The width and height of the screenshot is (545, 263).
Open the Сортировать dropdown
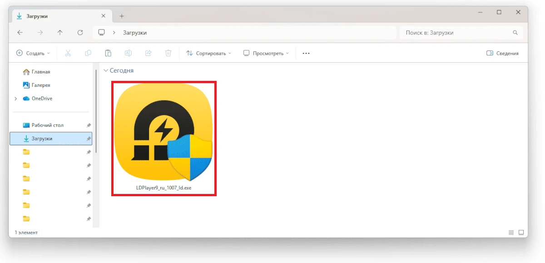coord(208,53)
